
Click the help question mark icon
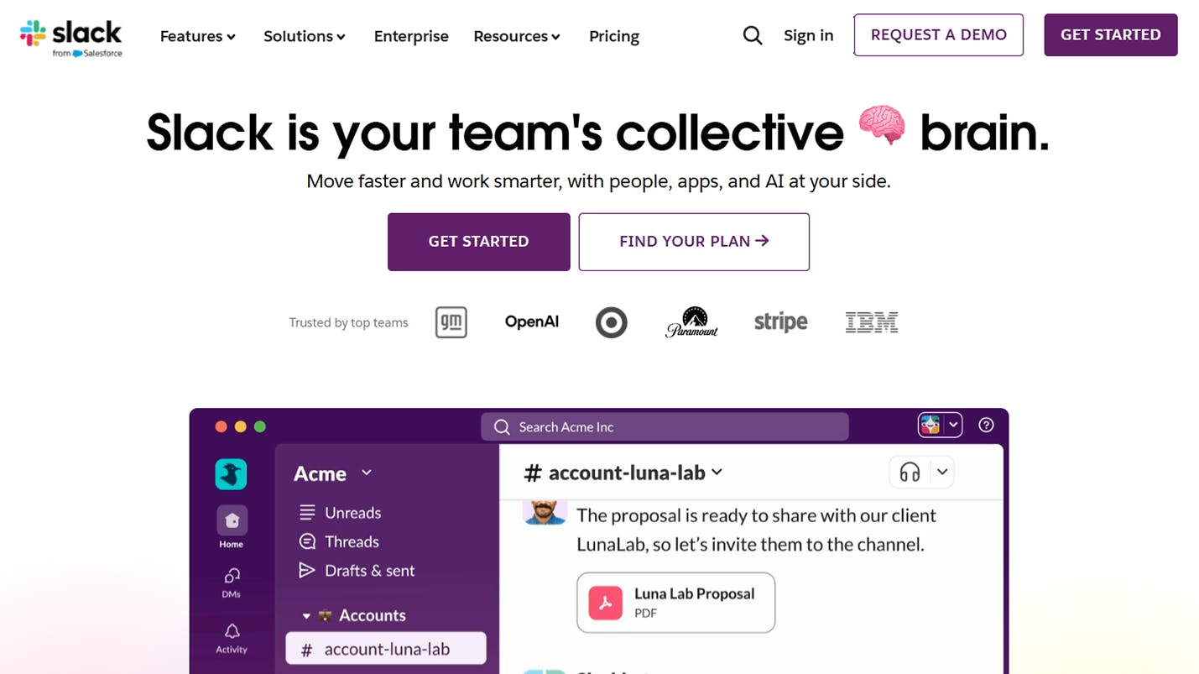click(x=986, y=426)
